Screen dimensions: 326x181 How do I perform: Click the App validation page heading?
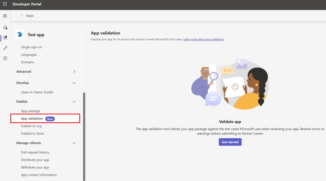[x=105, y=33]
